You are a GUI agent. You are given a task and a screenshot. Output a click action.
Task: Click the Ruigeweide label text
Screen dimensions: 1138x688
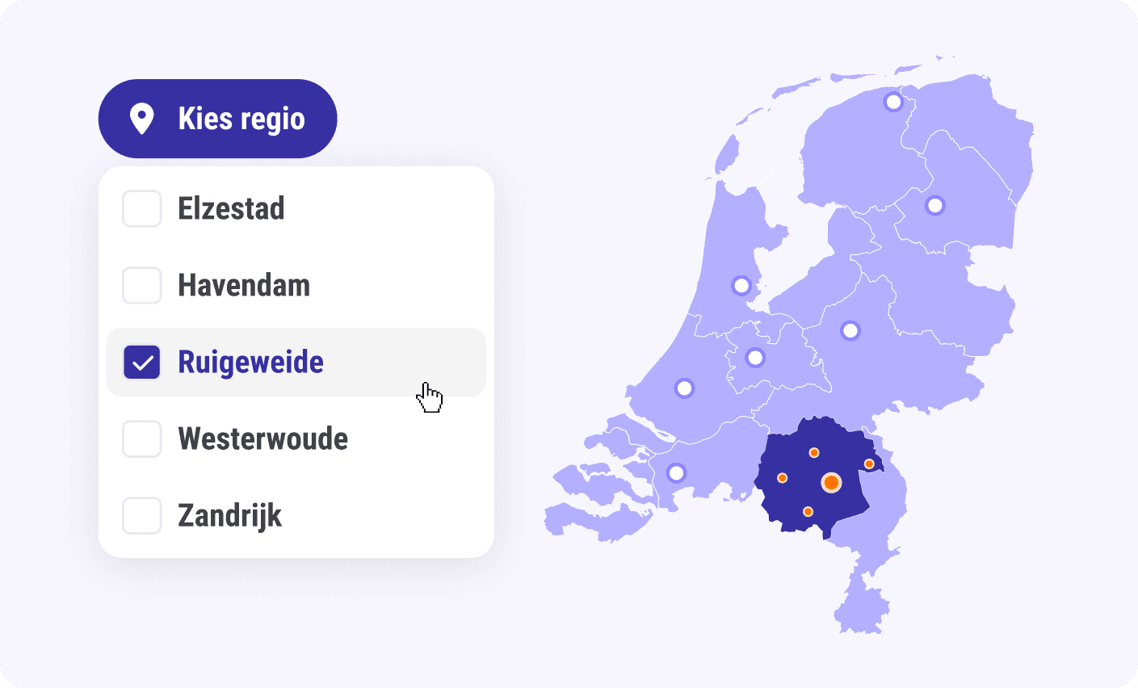[251, 362]
